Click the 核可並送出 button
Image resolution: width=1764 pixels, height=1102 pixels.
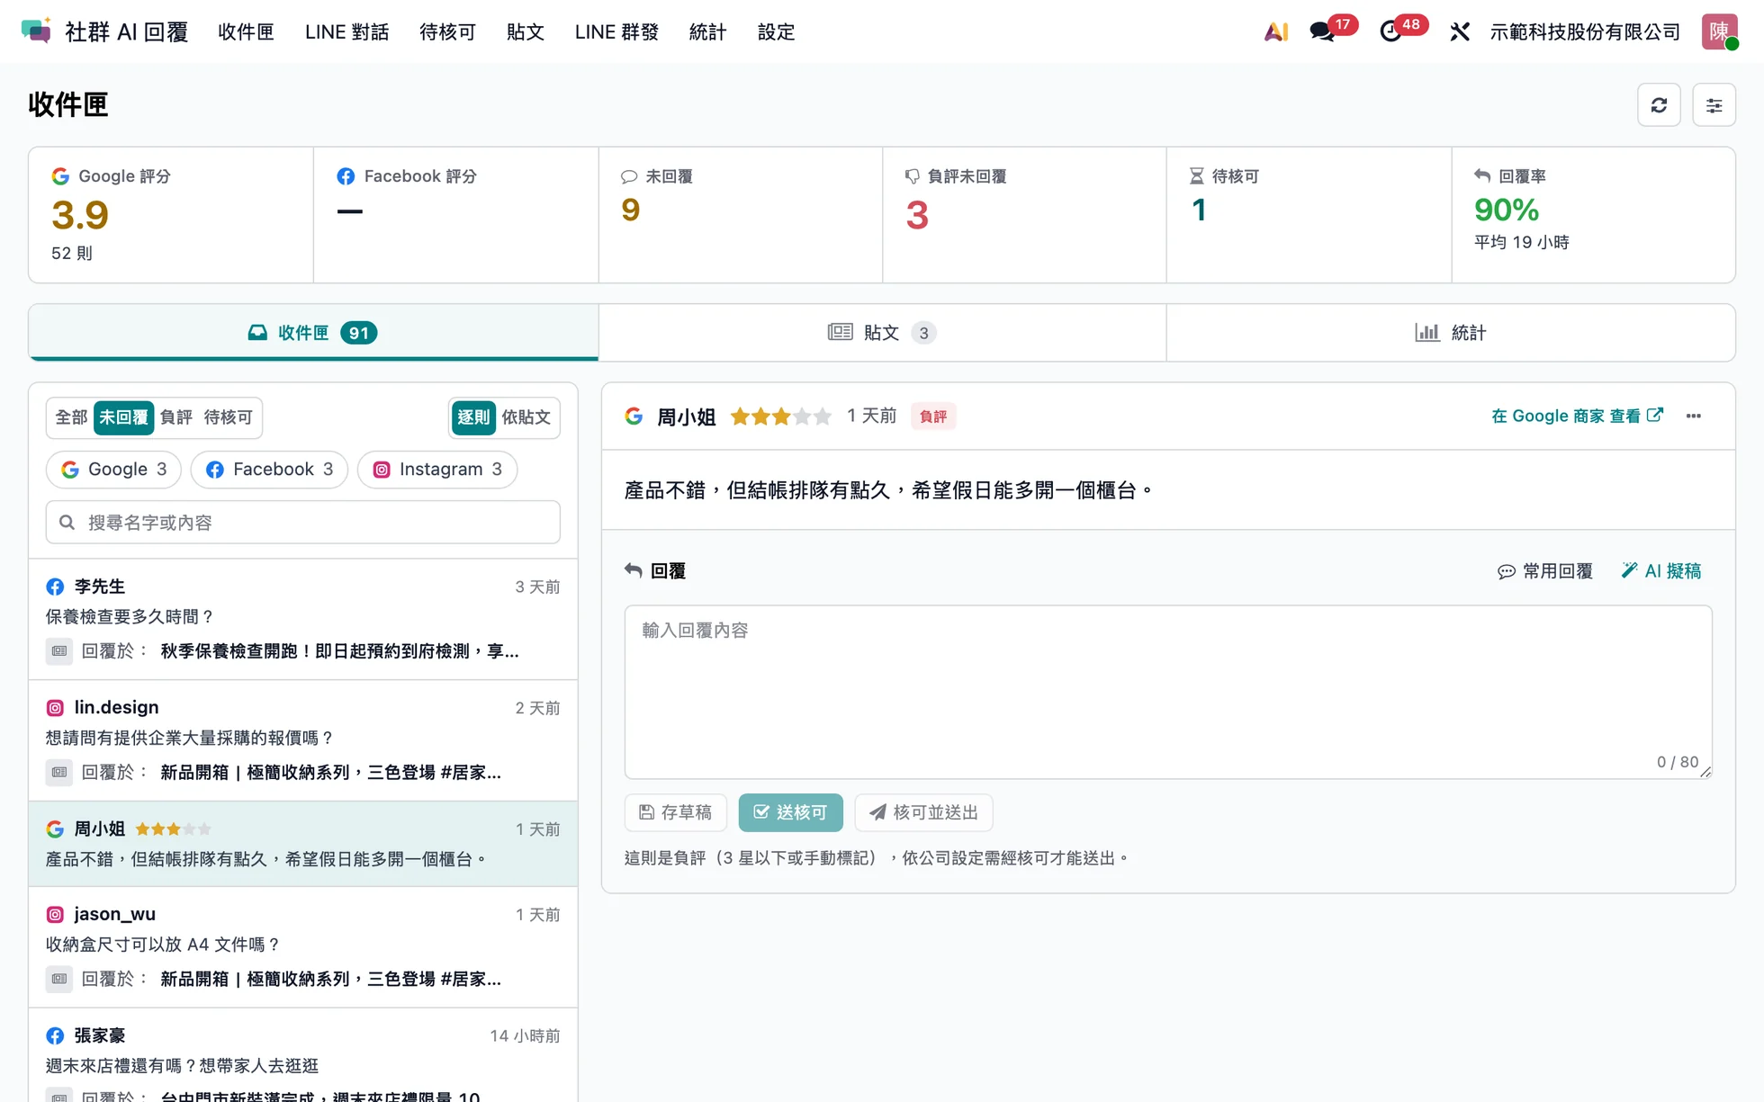(x=923, y=812)
